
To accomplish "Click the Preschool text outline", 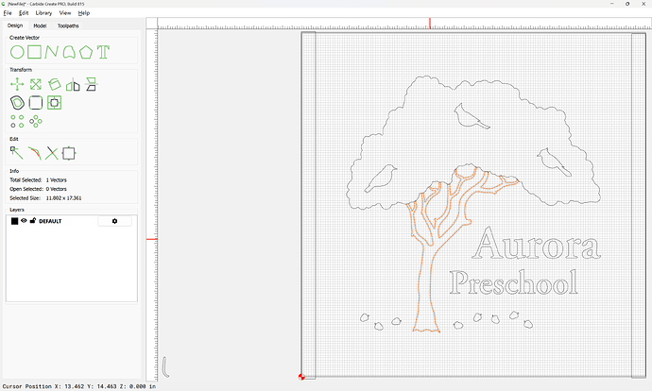I will [513, 282].
